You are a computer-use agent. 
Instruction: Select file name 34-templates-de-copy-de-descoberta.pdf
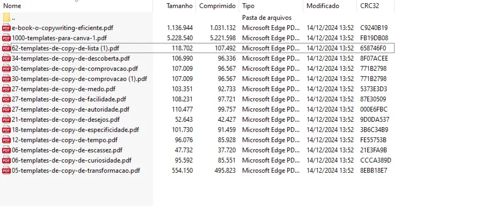coord(71,58)
